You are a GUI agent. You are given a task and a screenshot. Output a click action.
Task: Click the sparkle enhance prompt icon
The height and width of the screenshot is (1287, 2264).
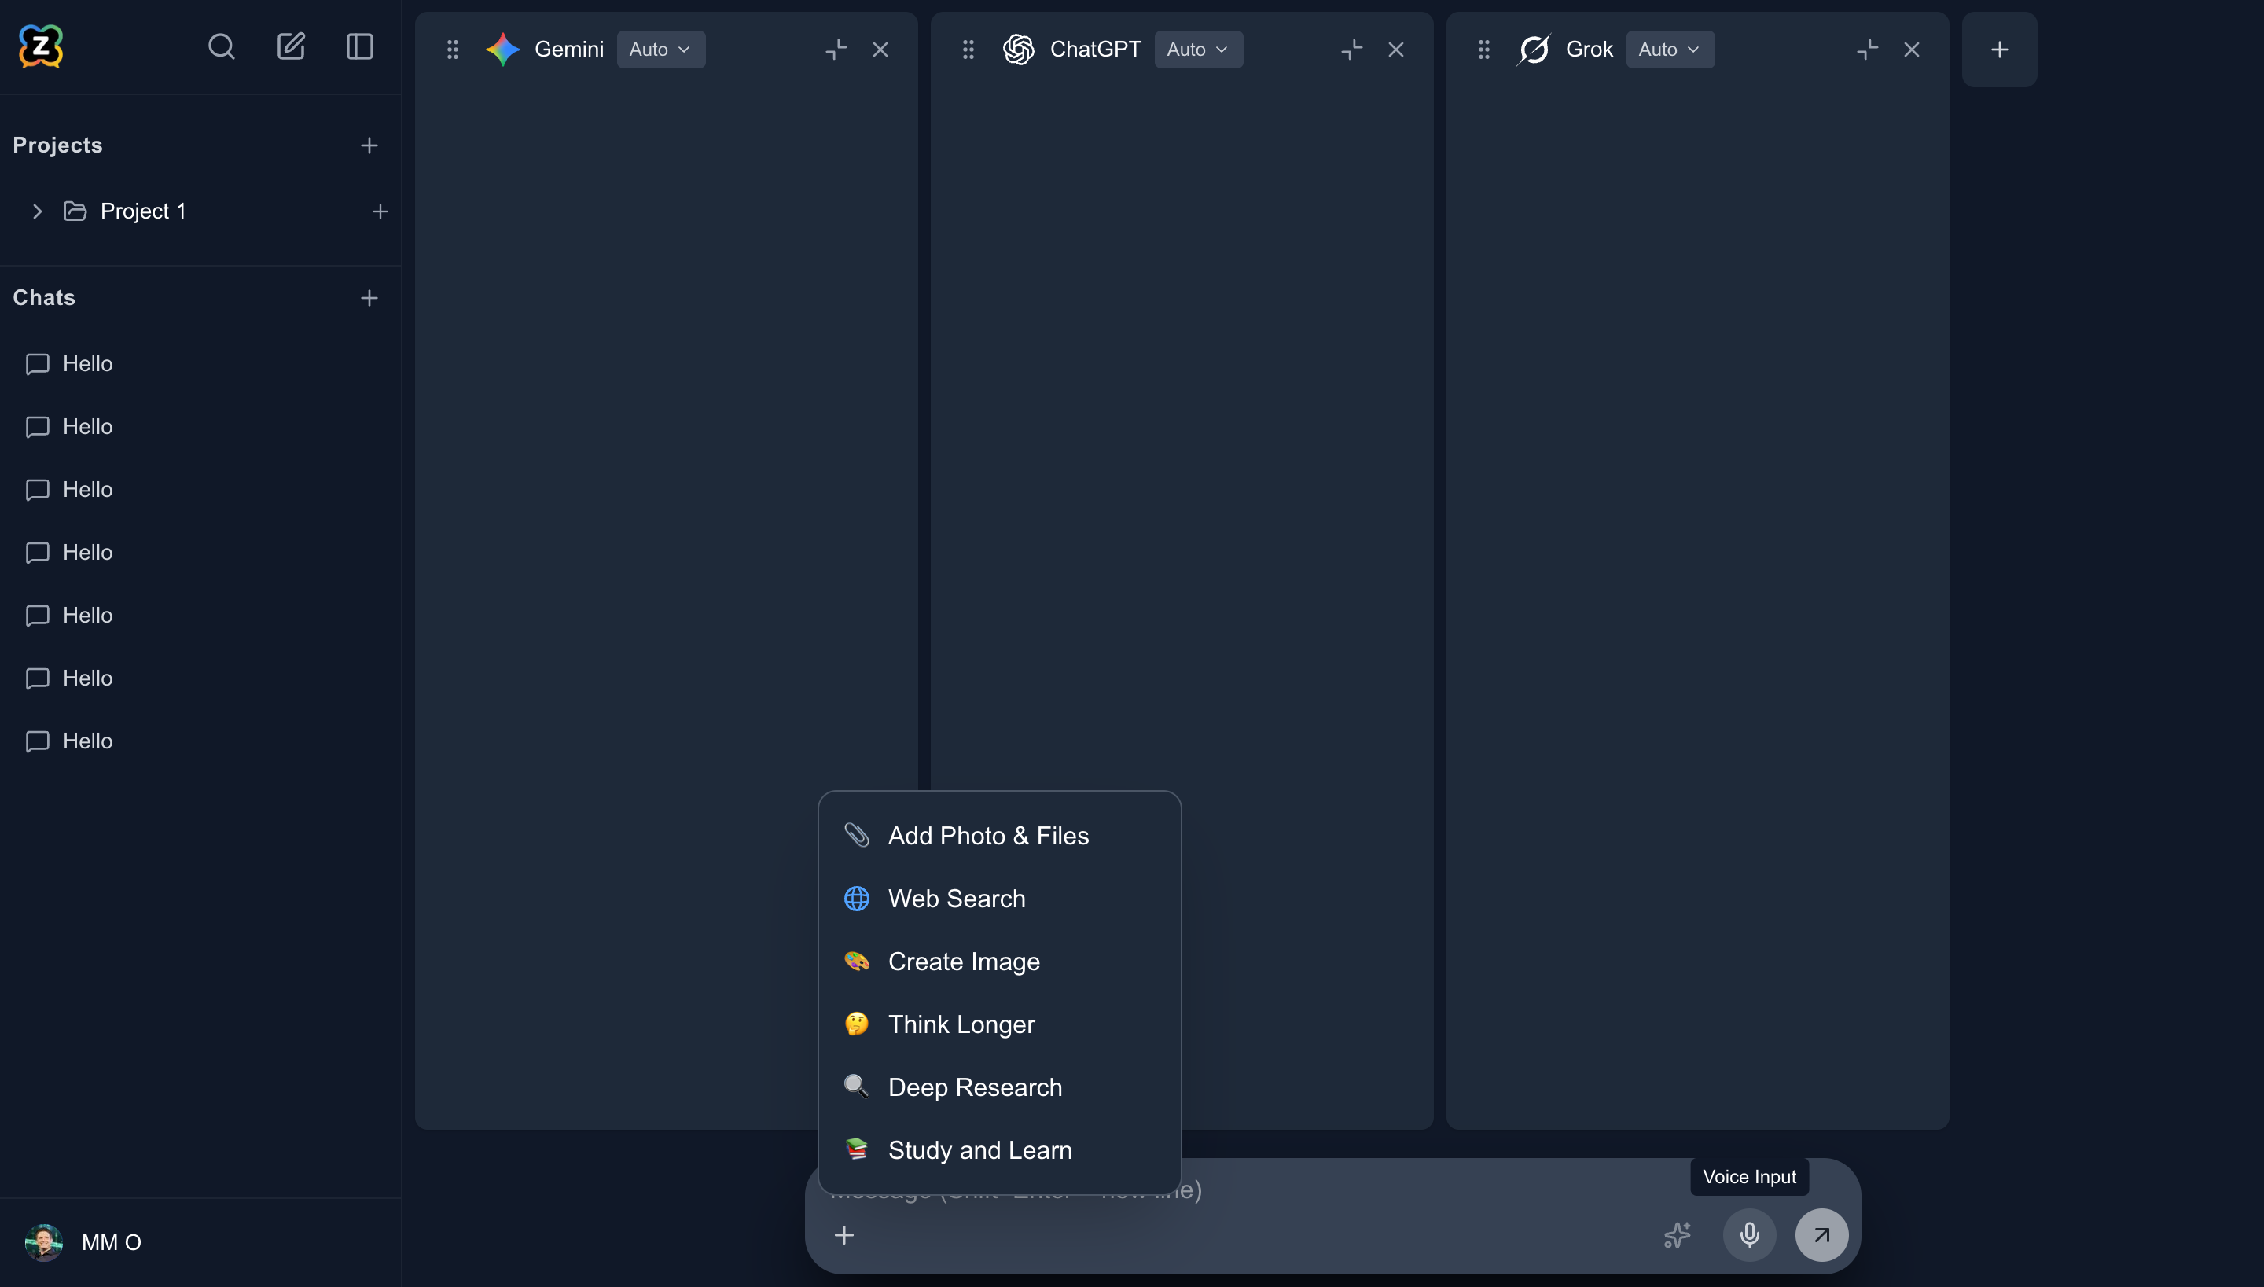(1678, 1235)
